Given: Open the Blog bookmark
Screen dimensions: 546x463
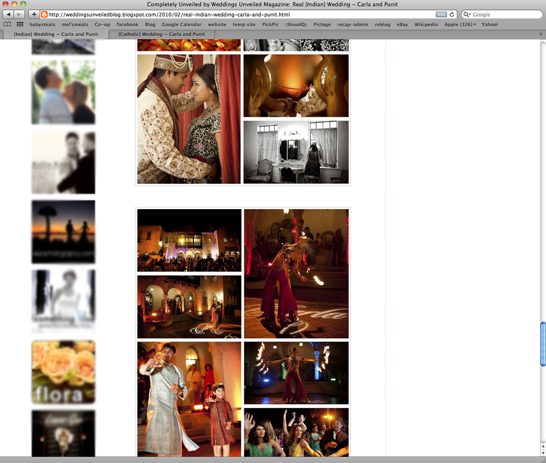Looking at the screenshot, I should [150, 25].
